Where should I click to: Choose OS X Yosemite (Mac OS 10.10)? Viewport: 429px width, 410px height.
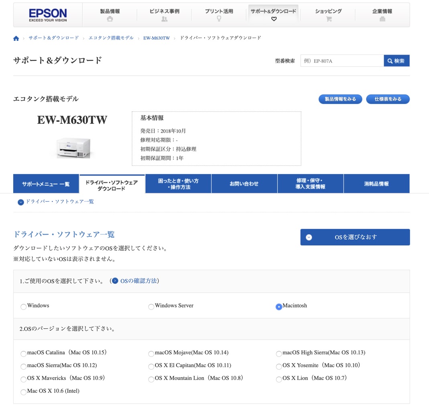point(279,366)
